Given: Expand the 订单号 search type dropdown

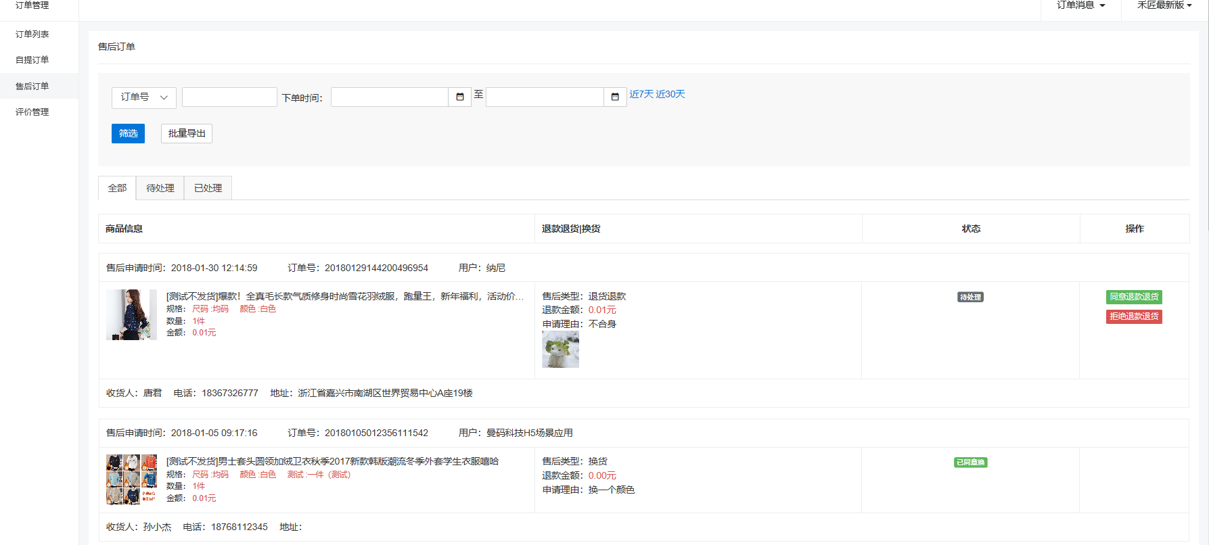Looking at the screenshot, I should point(143,97).
